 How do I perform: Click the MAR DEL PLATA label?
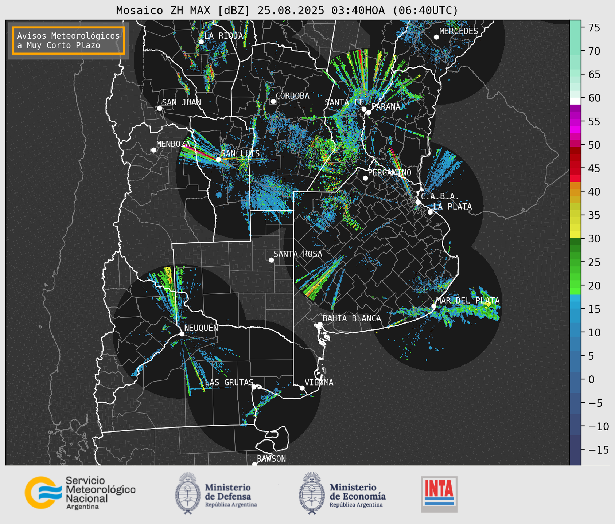click(x=468, y=301)
